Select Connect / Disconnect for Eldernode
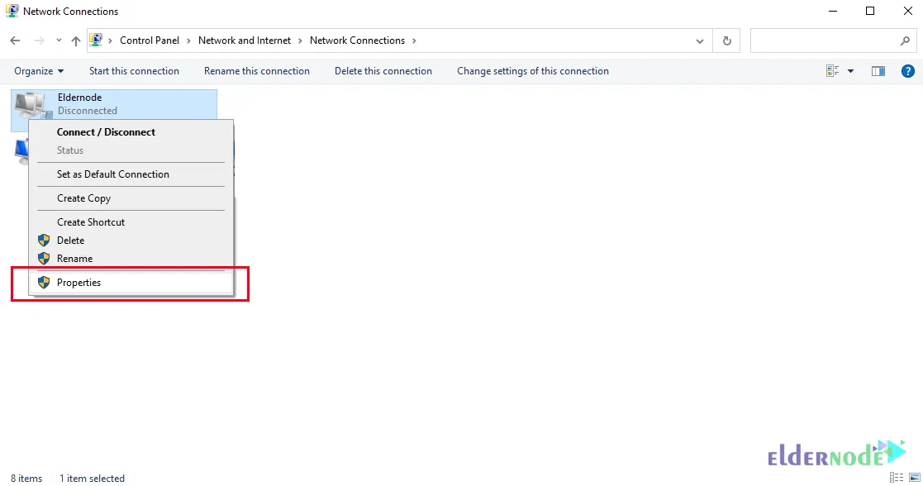Screen dimensions: 923x486 [105, 131]
